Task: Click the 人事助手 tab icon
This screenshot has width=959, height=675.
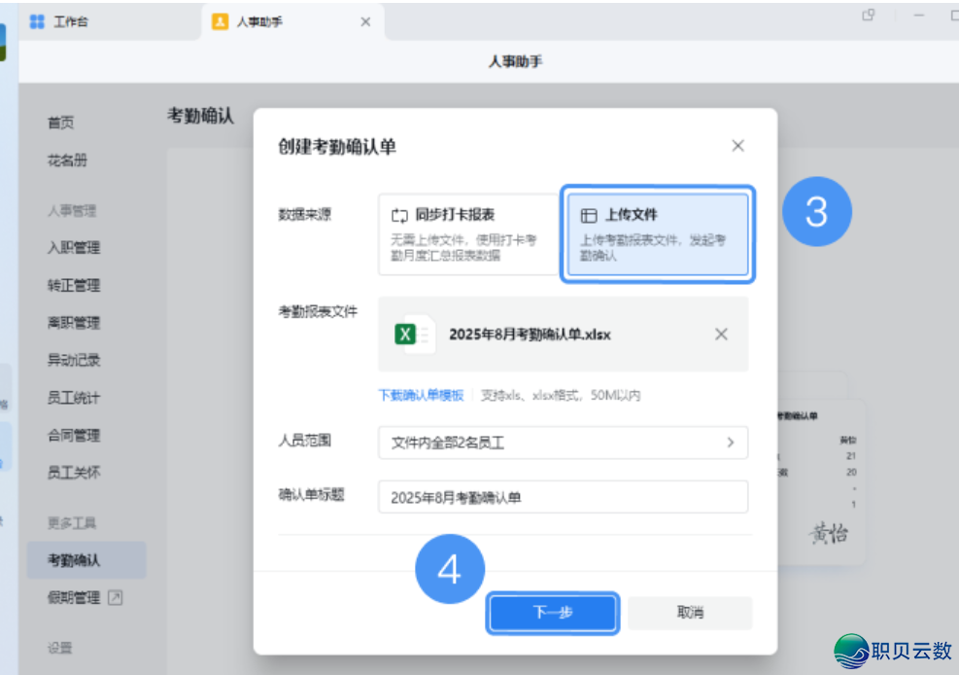Action: click(220, 21)
